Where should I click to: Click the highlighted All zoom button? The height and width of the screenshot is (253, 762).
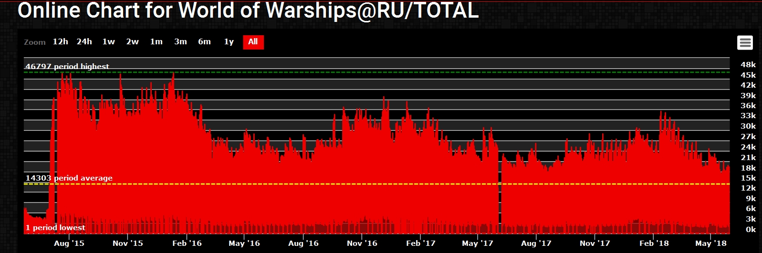point(253,42)
